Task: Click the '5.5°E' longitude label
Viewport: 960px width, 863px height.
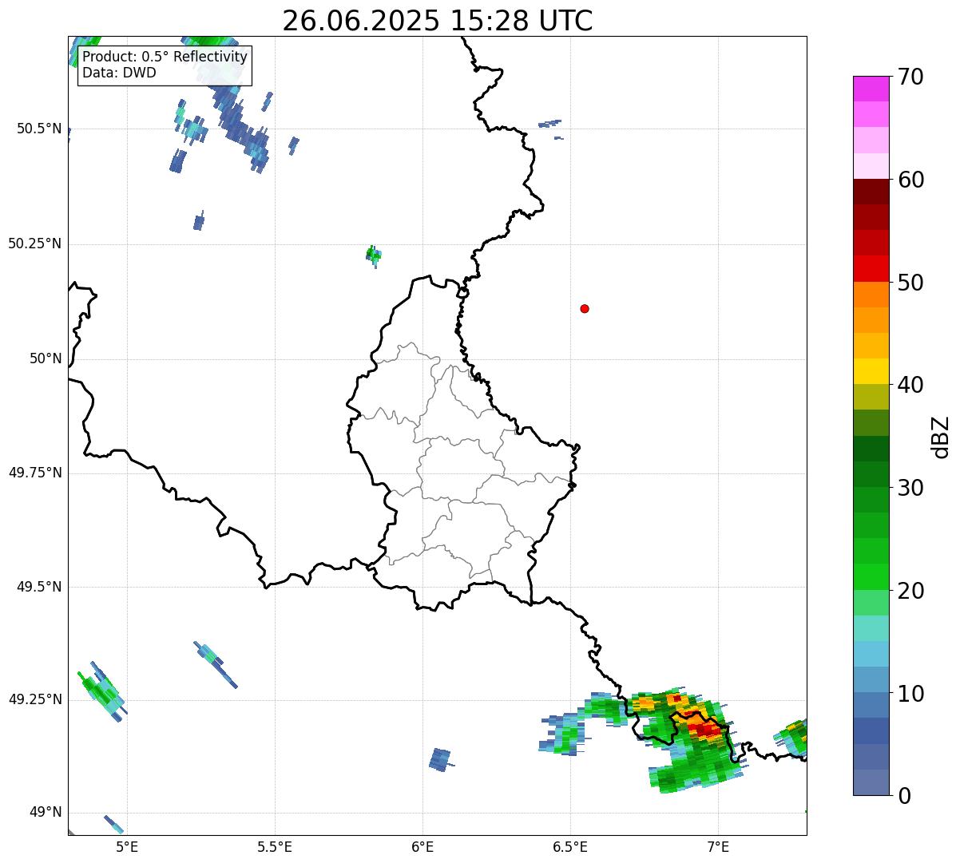Action: [x=275, y=846]
